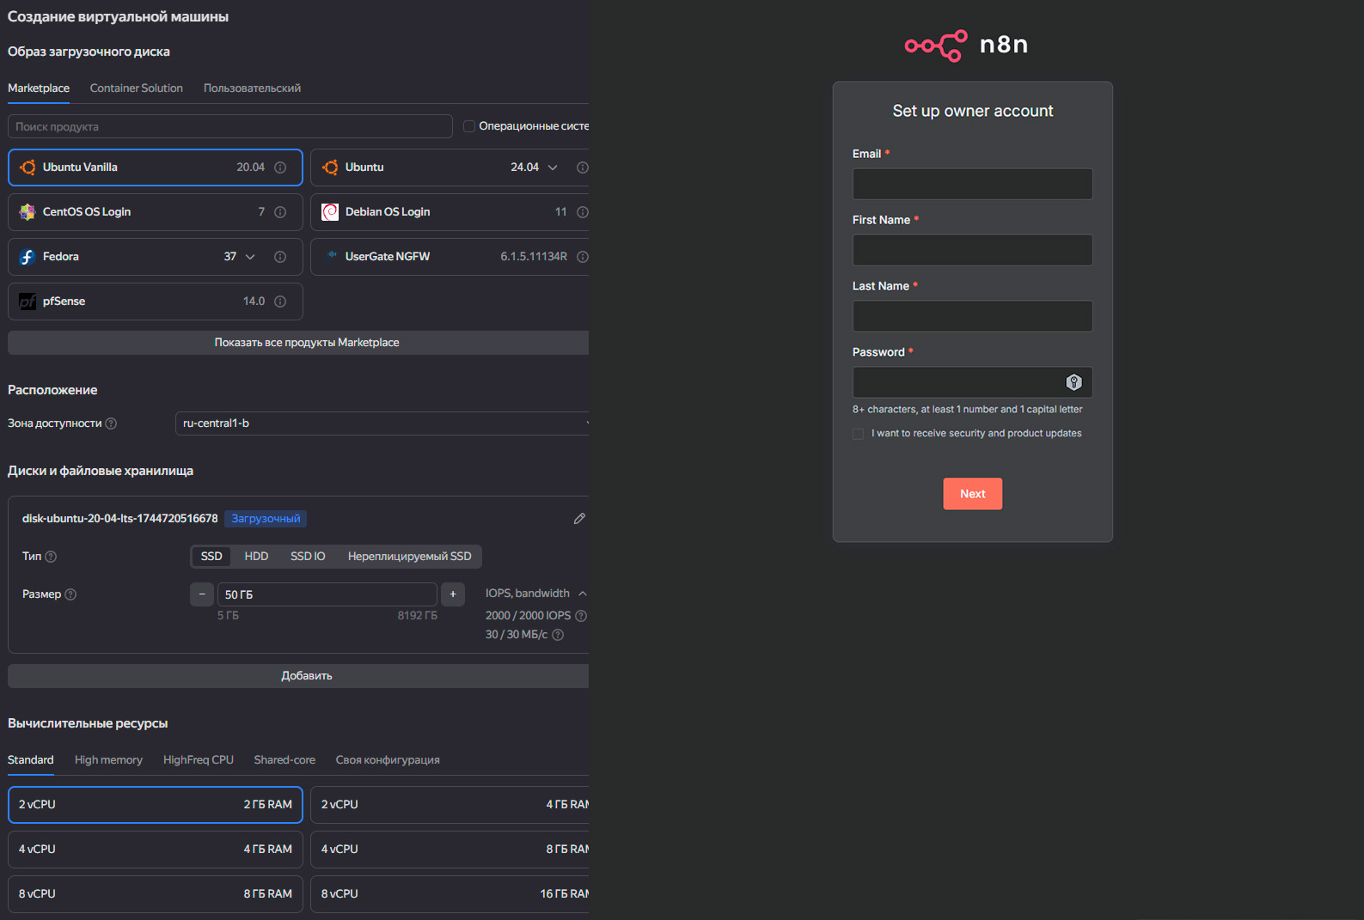
Task: Check the security and product updates checkbox
Action: [858, 434]
